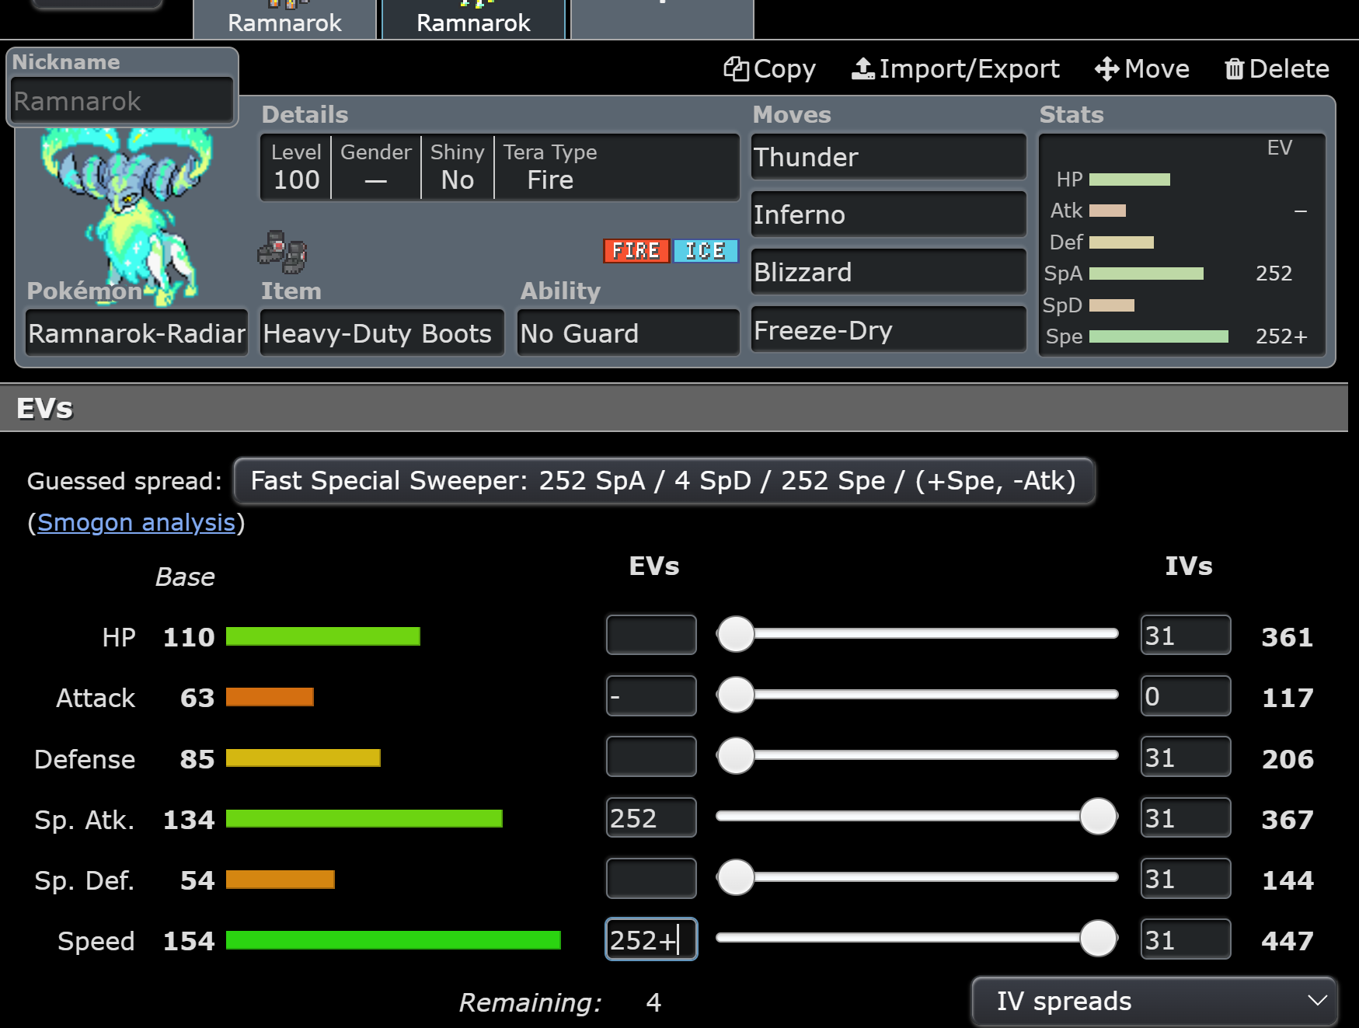The height and width of the screenshot is (1028, 1359).
Task: Edit the item field Heavy-Duty Boots
Action: point(382,333)
